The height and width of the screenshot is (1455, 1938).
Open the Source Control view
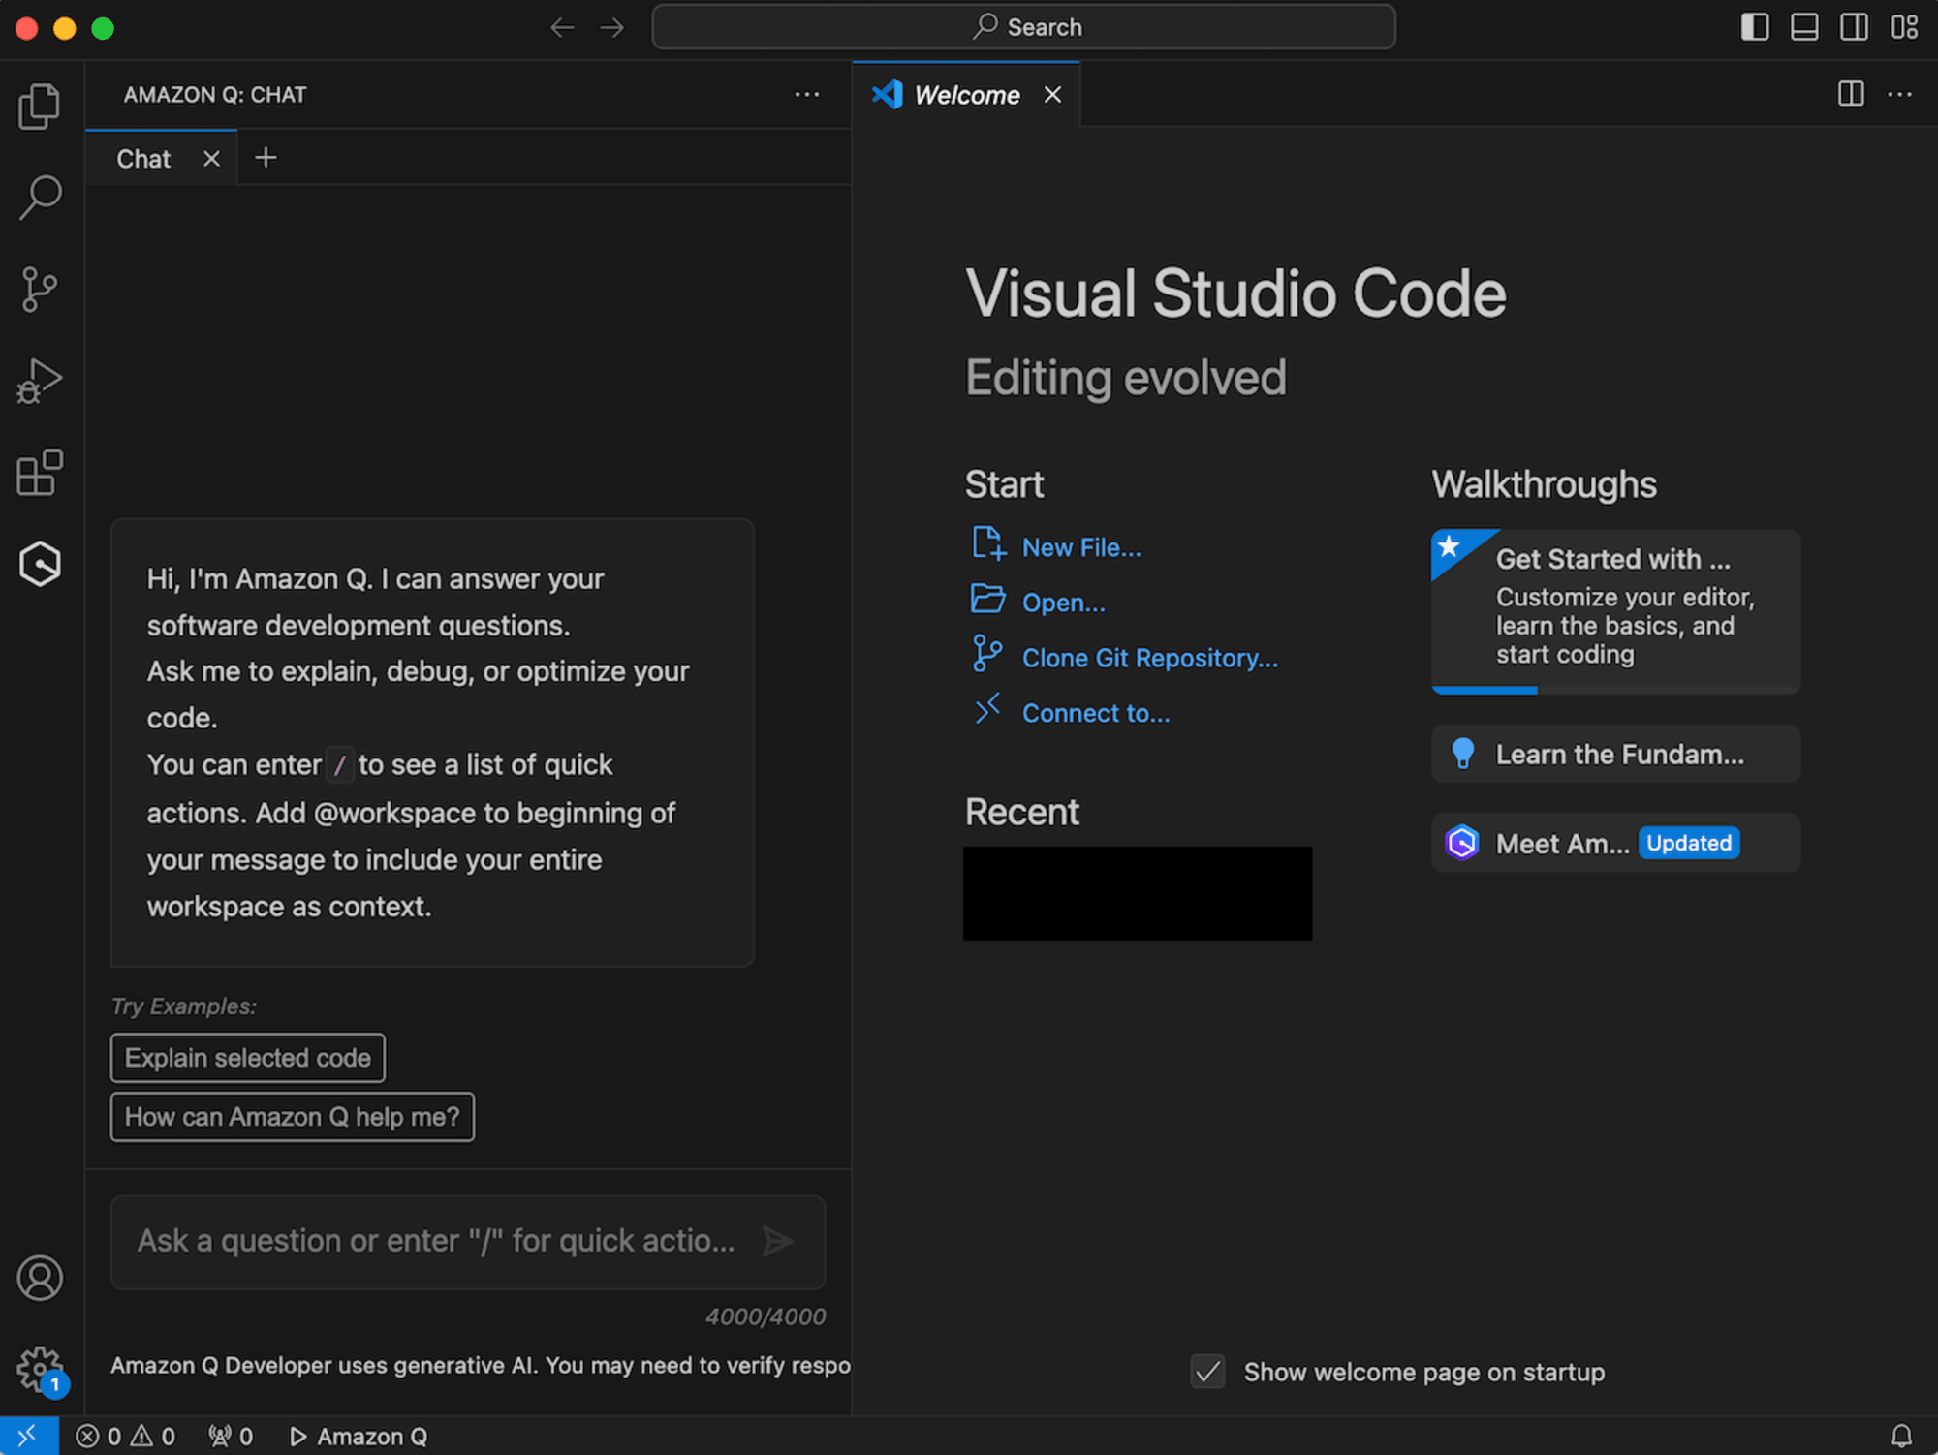point(40,290)
